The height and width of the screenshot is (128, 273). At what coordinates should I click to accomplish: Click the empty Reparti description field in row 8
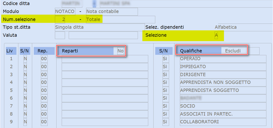pyautogui.click(x=105, y=114)
